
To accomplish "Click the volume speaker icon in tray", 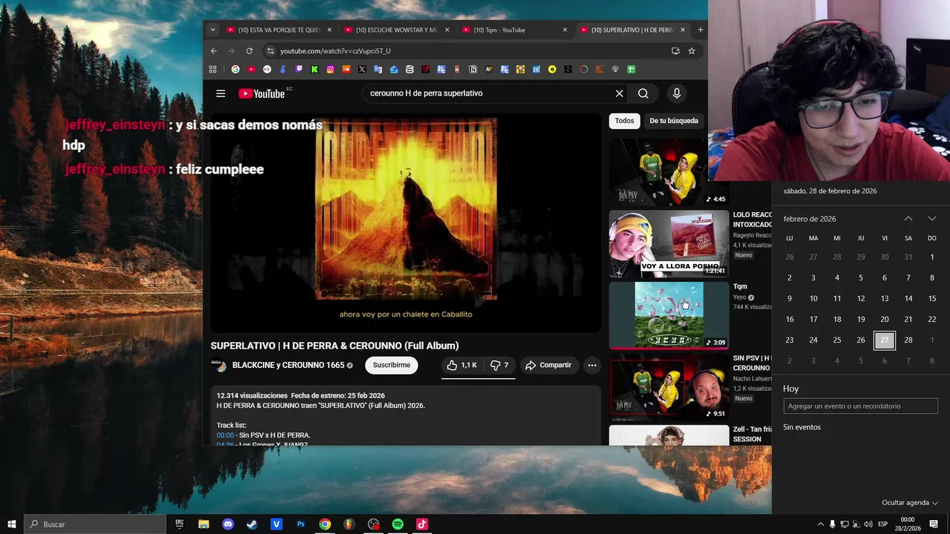I will [x=868, y=524].
